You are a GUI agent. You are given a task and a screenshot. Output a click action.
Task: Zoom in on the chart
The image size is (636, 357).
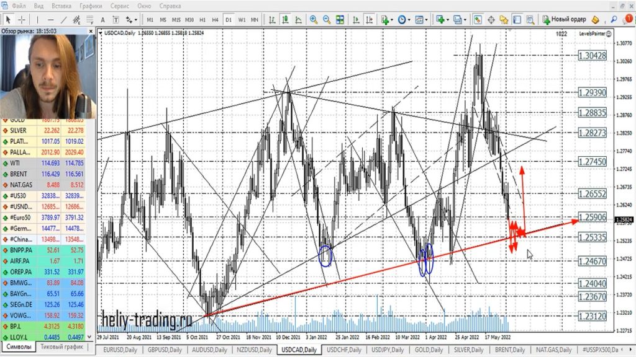point(314,20)
